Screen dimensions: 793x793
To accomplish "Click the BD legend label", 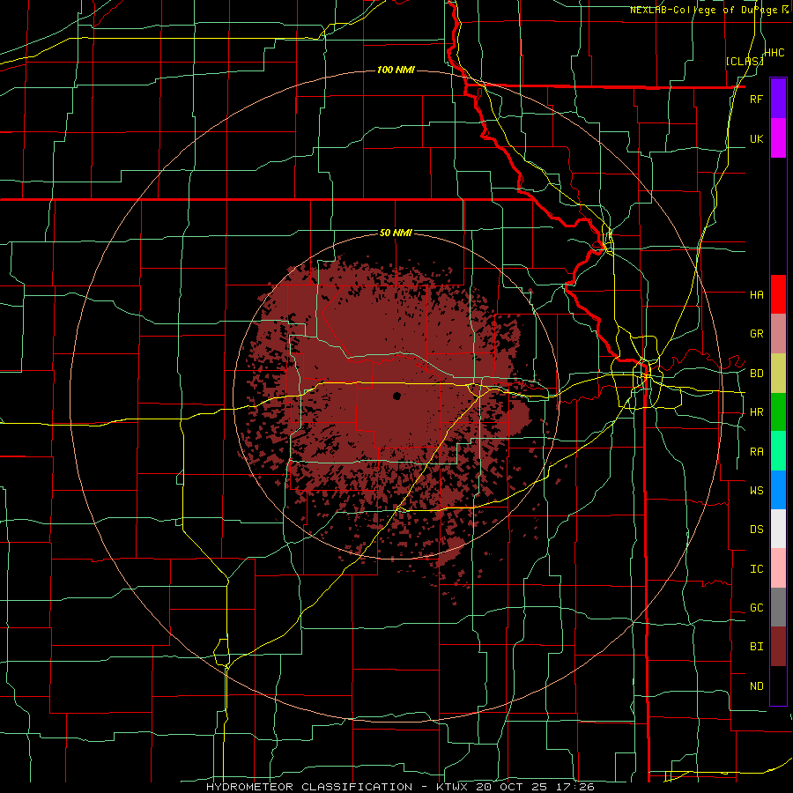I will [x=756, y=374].
